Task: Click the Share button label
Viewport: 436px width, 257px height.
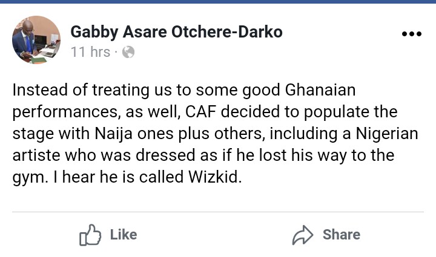Action: (x=342, y=235)
